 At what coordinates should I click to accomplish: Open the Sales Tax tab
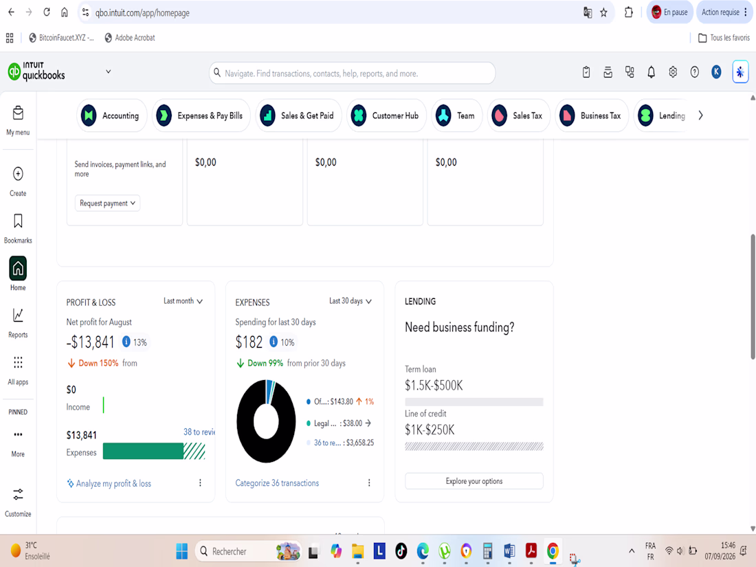pyautogui.click(x=519, y=115)
